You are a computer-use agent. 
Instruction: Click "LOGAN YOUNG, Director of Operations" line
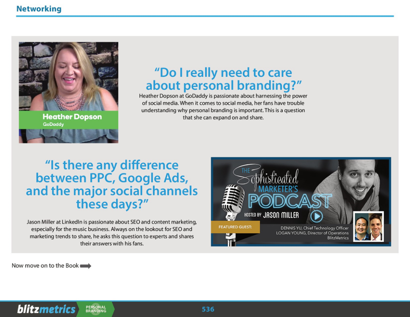(x=312, y=233)
